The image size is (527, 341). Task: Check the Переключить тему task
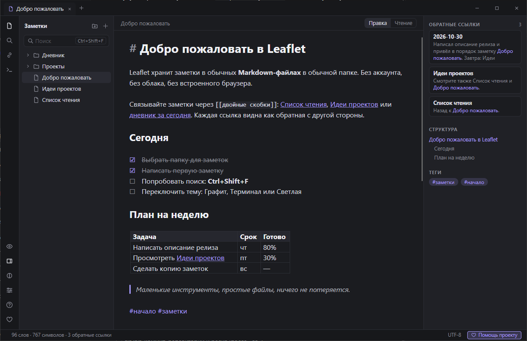pos(132,192)
